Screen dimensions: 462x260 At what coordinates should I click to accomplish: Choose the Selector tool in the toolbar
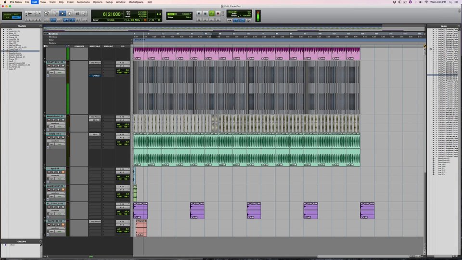point(62,13)
